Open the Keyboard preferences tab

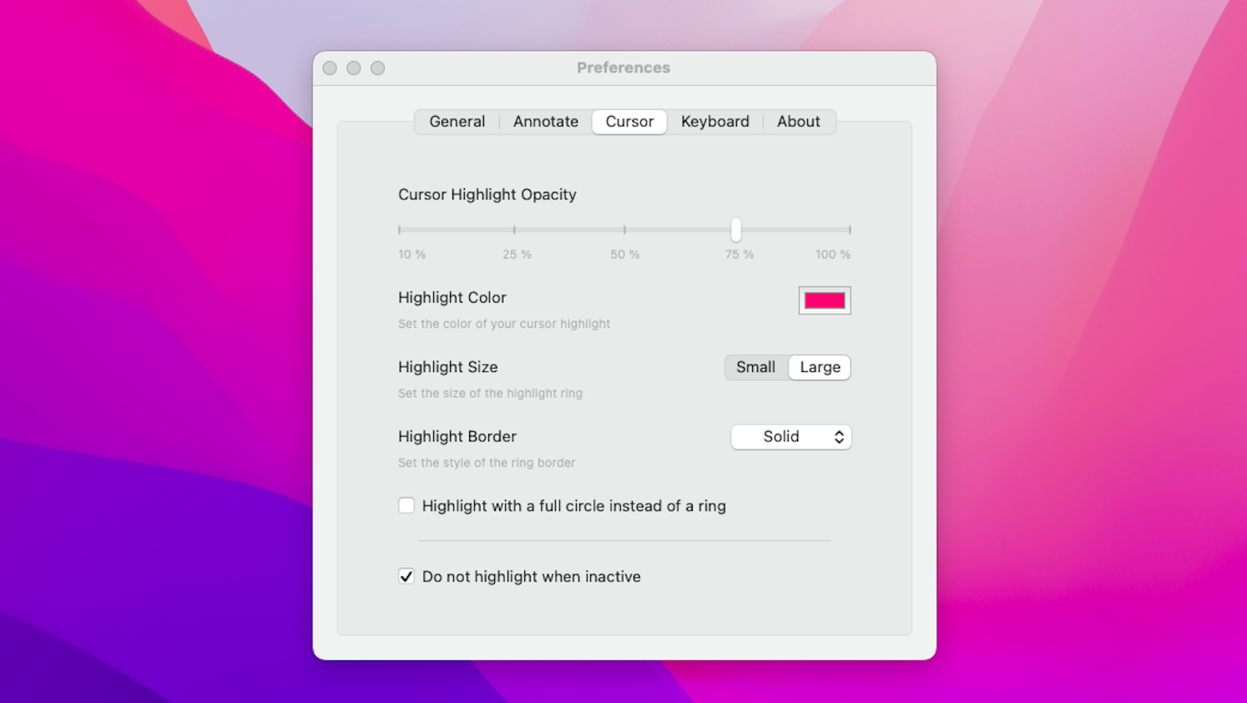click(714, 121)
